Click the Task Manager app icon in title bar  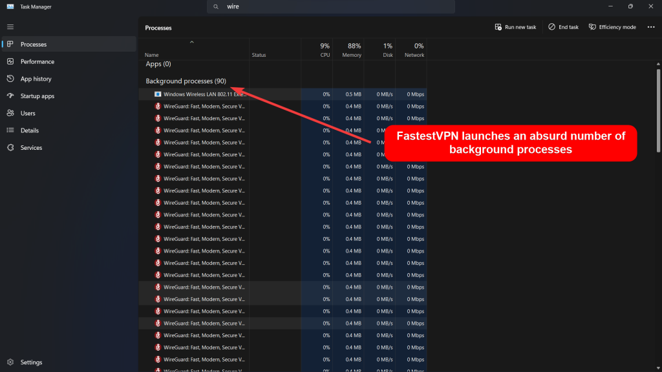tap(10, 6)
